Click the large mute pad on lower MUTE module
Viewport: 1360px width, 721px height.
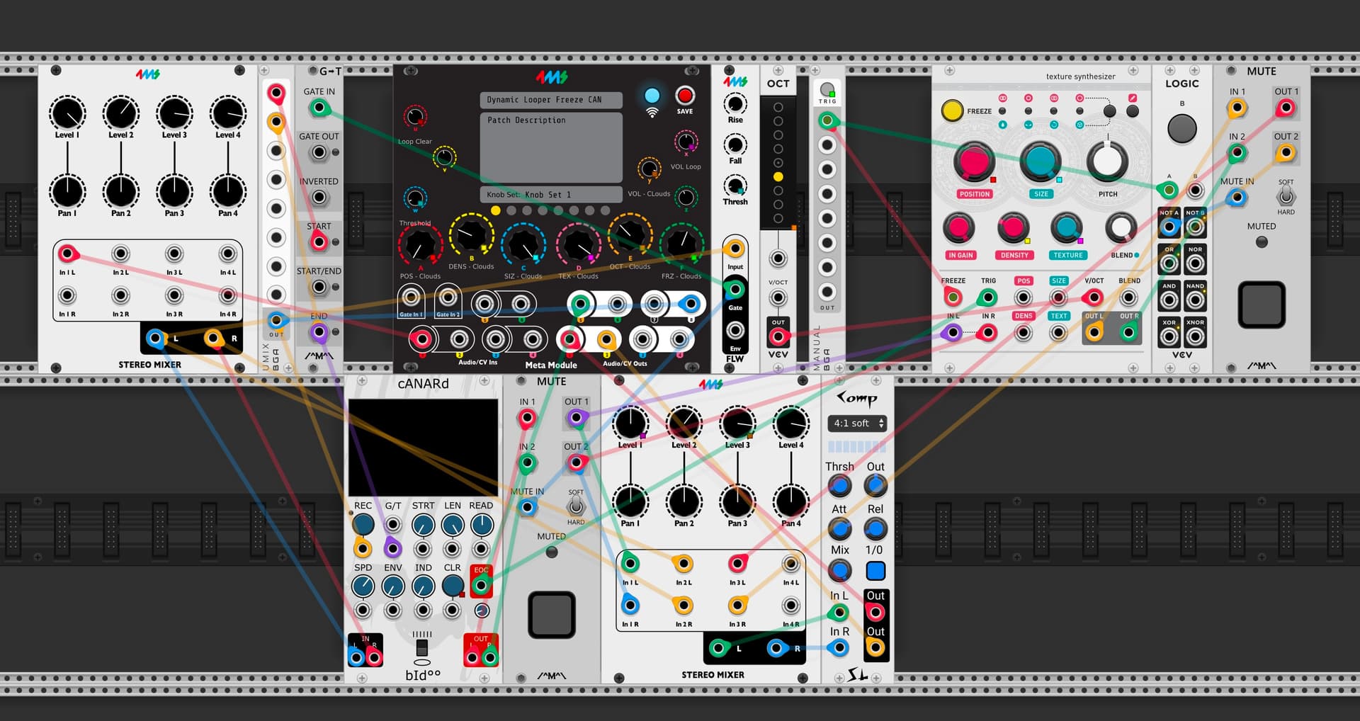point(552,615)
